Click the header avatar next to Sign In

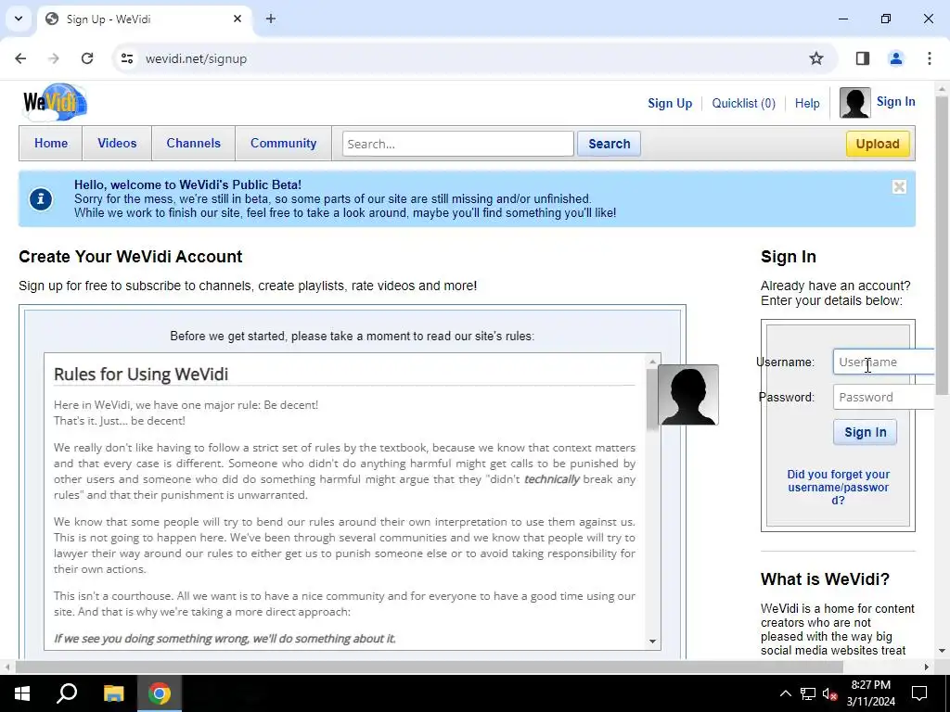854,103
